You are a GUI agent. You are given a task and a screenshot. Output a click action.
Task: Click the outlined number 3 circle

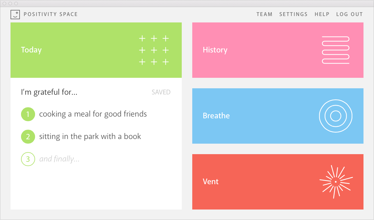(x=28, y=159)
